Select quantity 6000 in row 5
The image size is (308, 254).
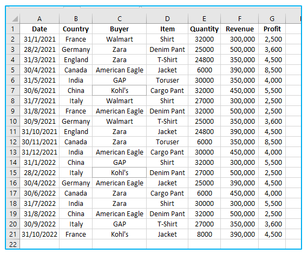click(204, 70)
